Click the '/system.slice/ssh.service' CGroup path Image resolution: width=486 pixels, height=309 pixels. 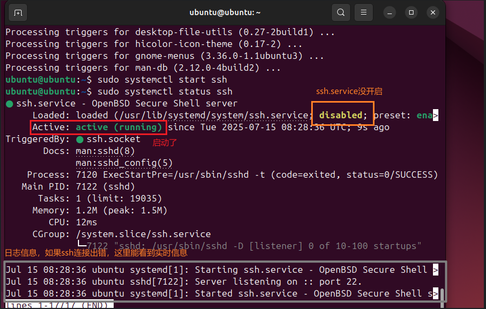pos(143,234)
